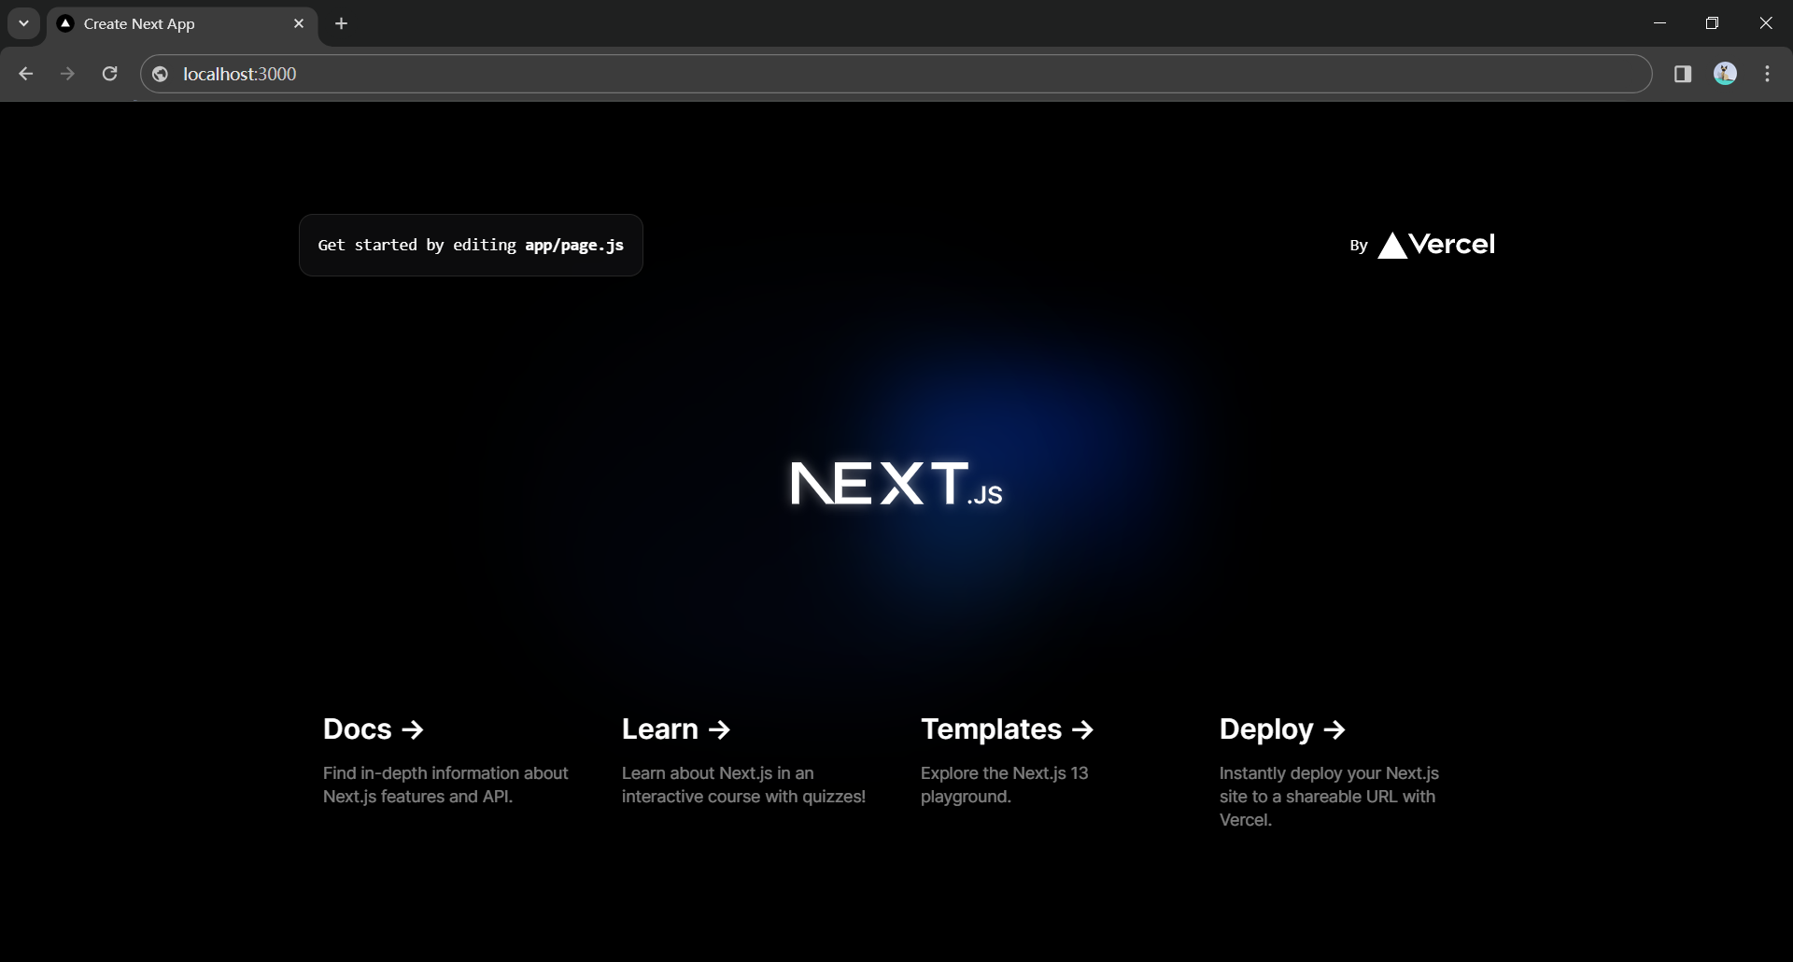Click 'Instantly deploy your Next.js site' text
Viewport: 1793px width, 962px height.
(x=1329, y=797)
